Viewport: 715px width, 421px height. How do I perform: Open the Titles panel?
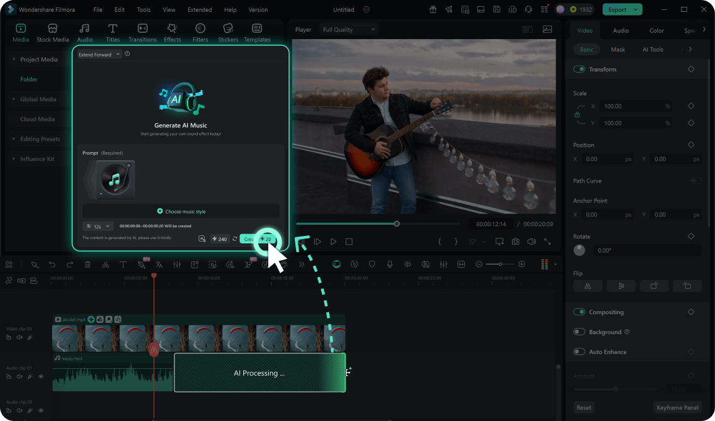112,33
